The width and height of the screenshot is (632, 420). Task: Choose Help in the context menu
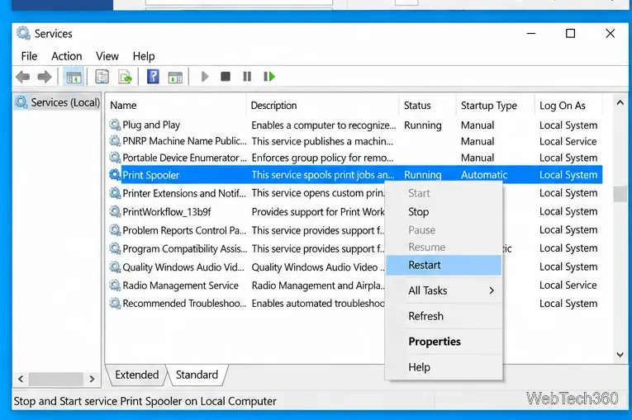[x=444, y=367]
